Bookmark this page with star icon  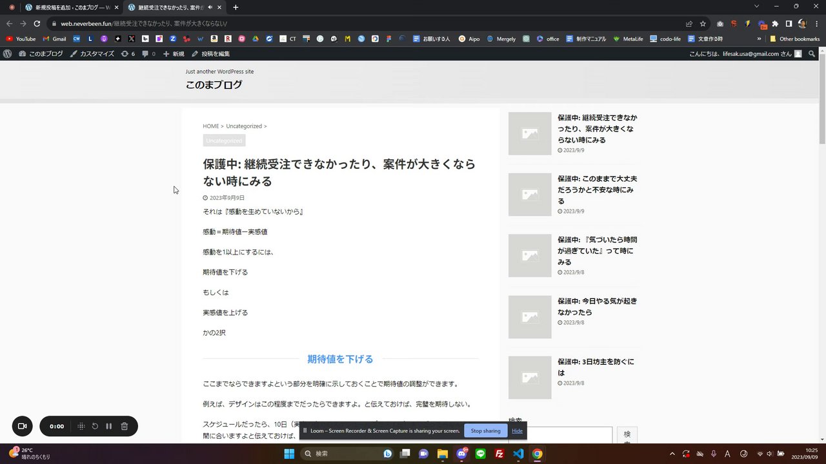click(703, 23)
